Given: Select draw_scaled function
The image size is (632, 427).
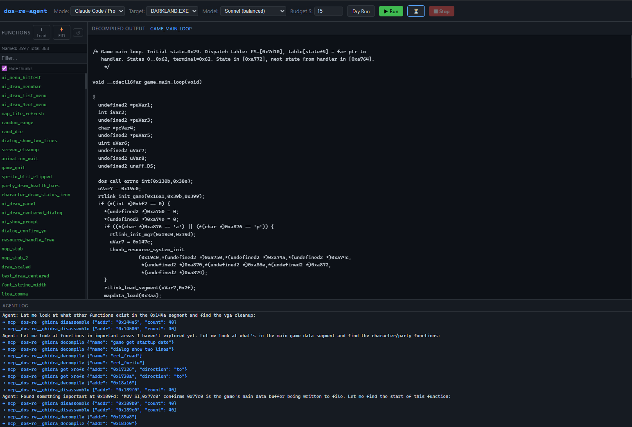Looking at the screenshot, I should click(x=16, y=267).
